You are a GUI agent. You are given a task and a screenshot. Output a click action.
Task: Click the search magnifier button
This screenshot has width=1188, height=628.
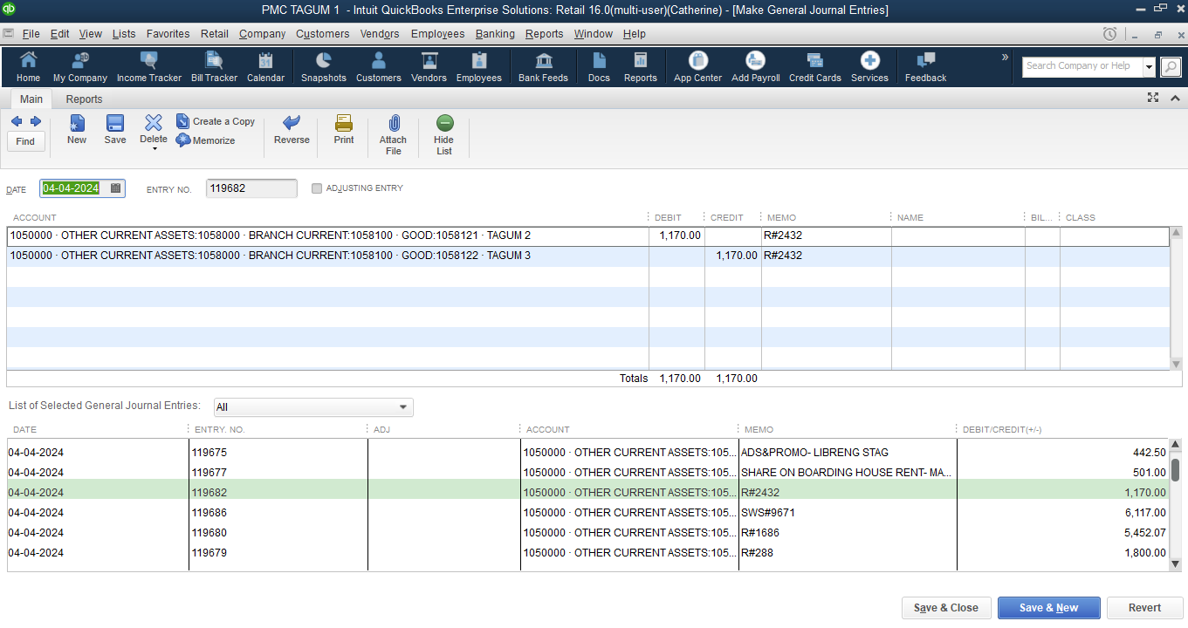click(1171, 66)
